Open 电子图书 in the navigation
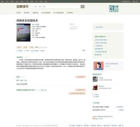140x127 pixels. (x=27, y=13)
